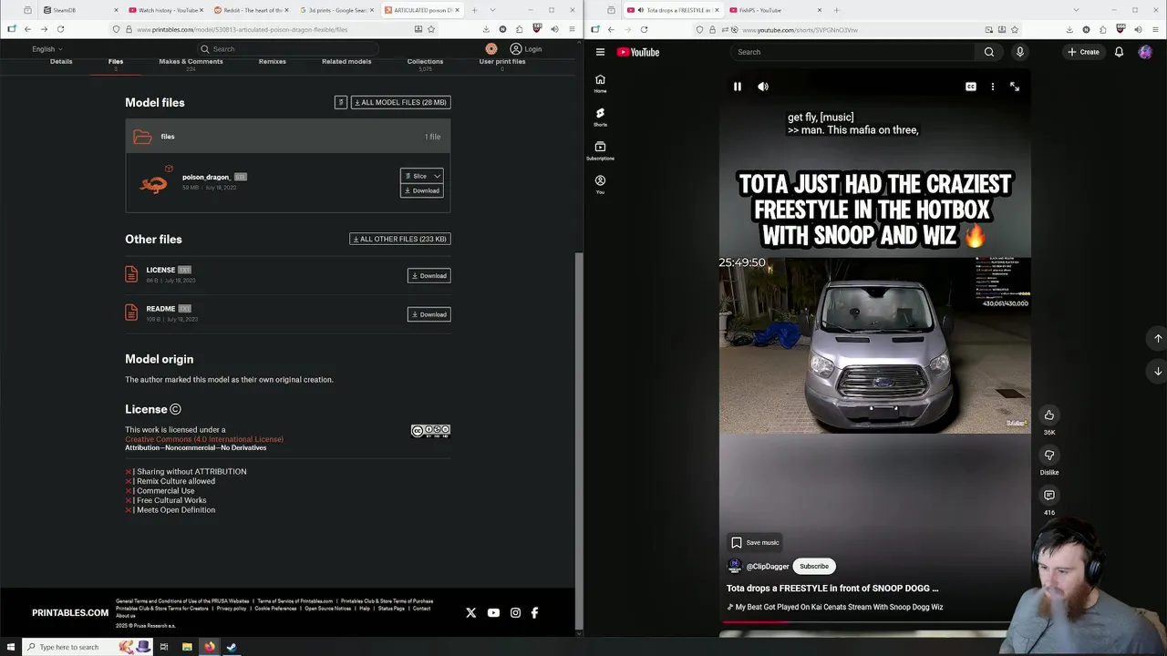Viewport: 1167px width, 656px height.
Task: Switch to the FishPS - YouTube browser tab
Action: tap(774, 10)
